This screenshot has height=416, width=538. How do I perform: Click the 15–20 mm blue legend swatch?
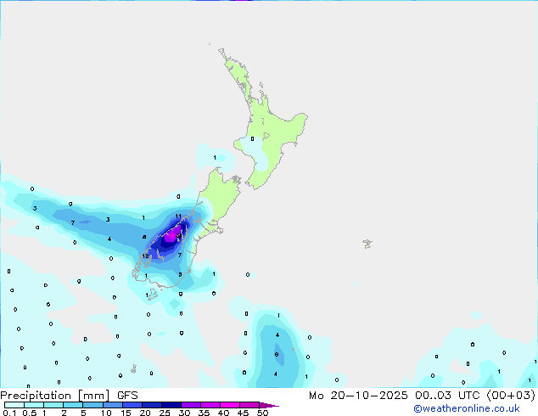tap(132, 405)
